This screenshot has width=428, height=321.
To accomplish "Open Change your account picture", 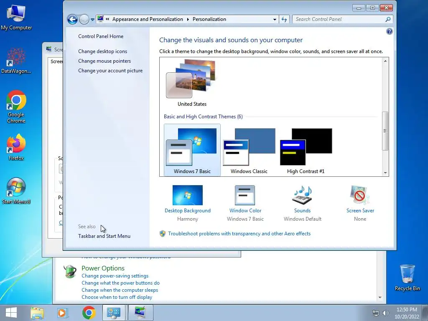I will point(110,70).
